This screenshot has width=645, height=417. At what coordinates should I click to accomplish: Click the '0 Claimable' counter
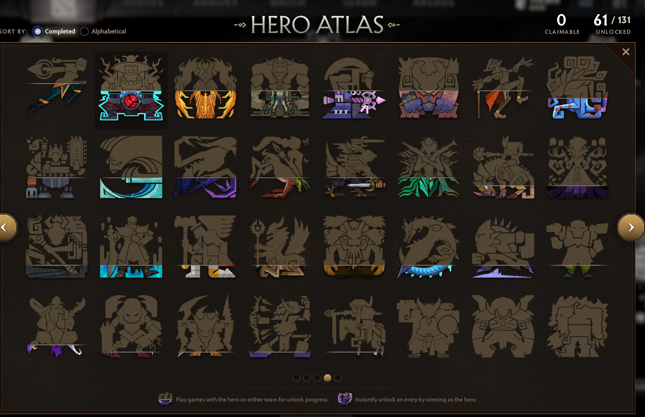(x=562, y=24)
